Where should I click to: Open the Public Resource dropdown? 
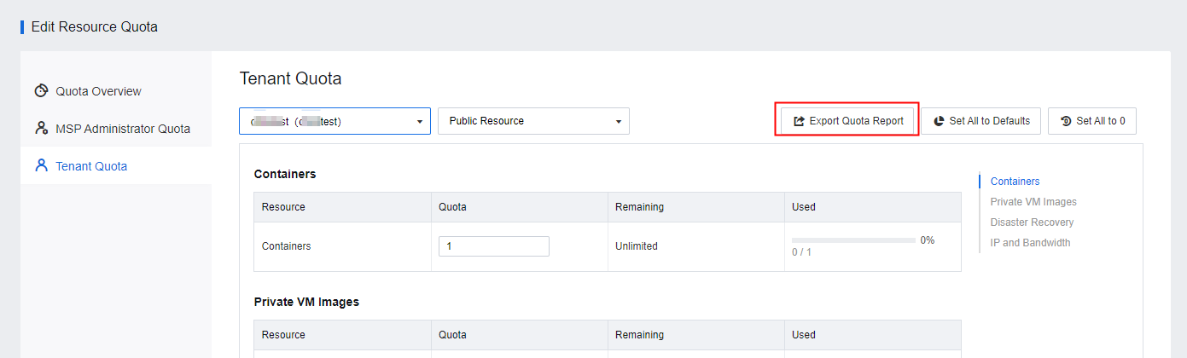point(533,121)
